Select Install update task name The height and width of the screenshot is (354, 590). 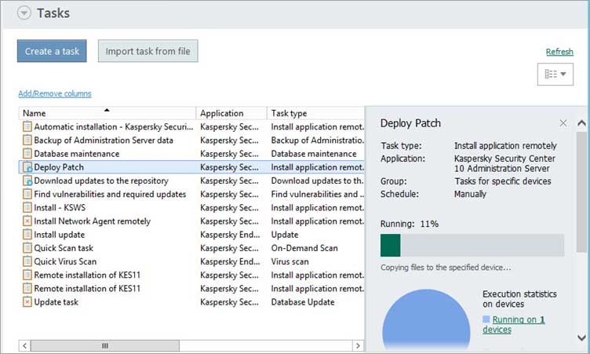(59, 235)
